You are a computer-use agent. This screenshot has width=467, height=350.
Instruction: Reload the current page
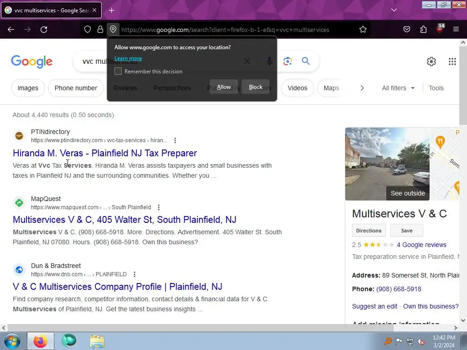pos(44,30)
